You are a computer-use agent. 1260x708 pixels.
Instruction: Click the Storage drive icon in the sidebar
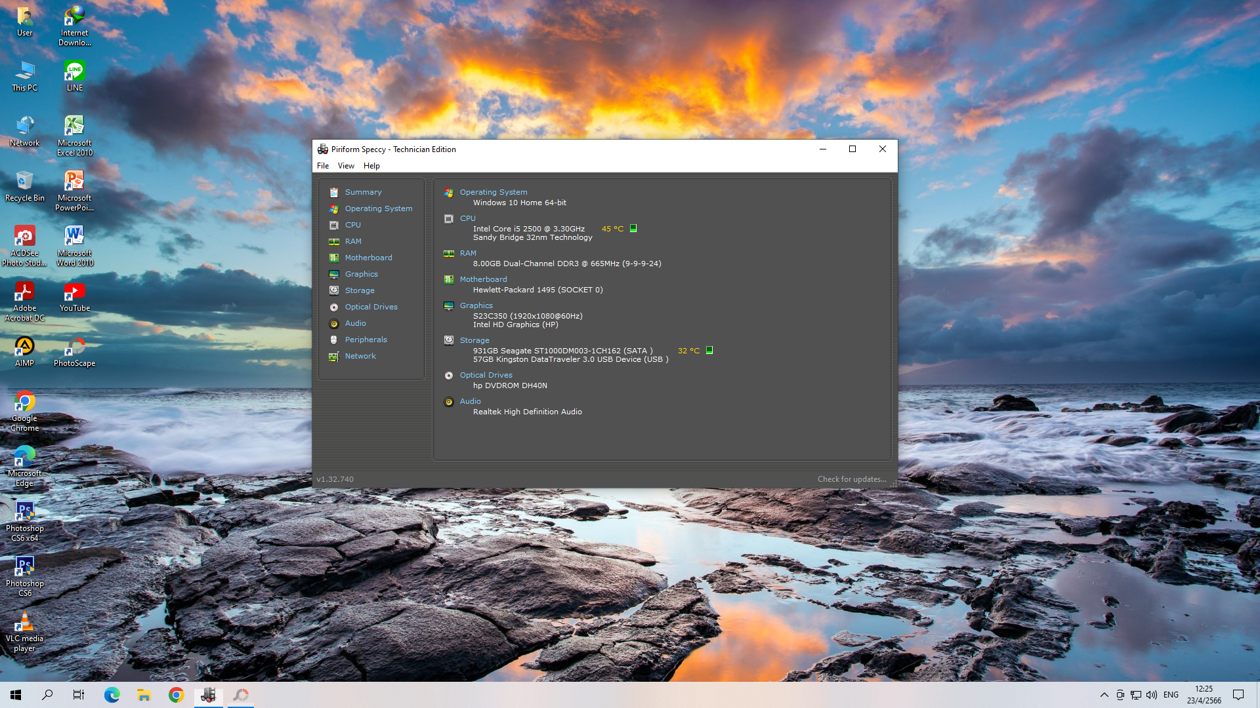point(334,290)
